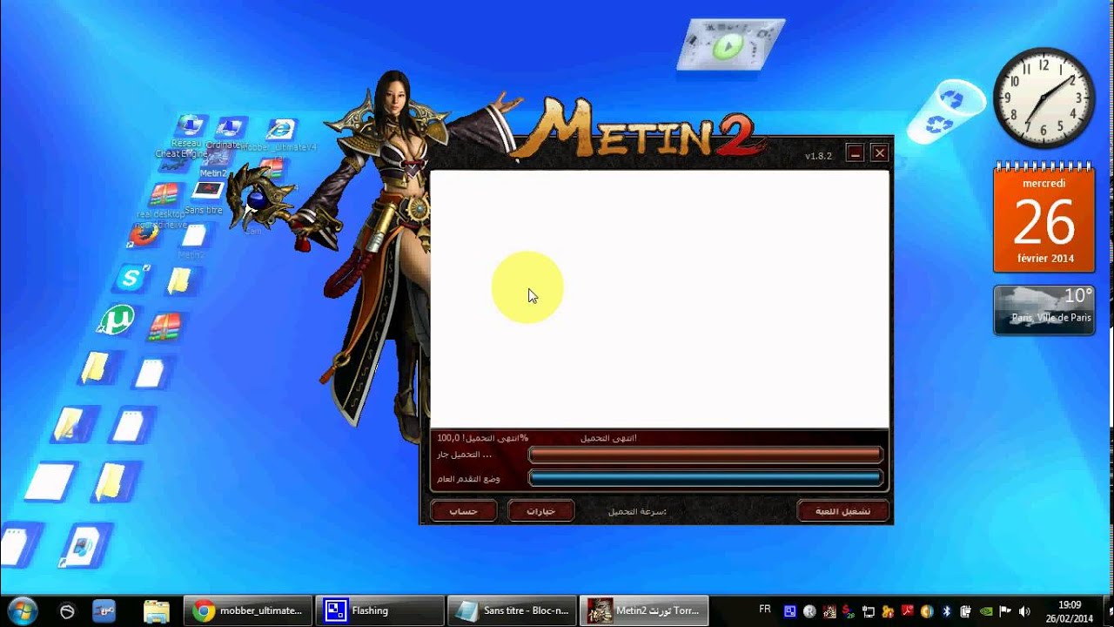The width and height of the screenshot is (1114, 627).
Task: Click the Bluetooth tray icon
Action: 946,611
